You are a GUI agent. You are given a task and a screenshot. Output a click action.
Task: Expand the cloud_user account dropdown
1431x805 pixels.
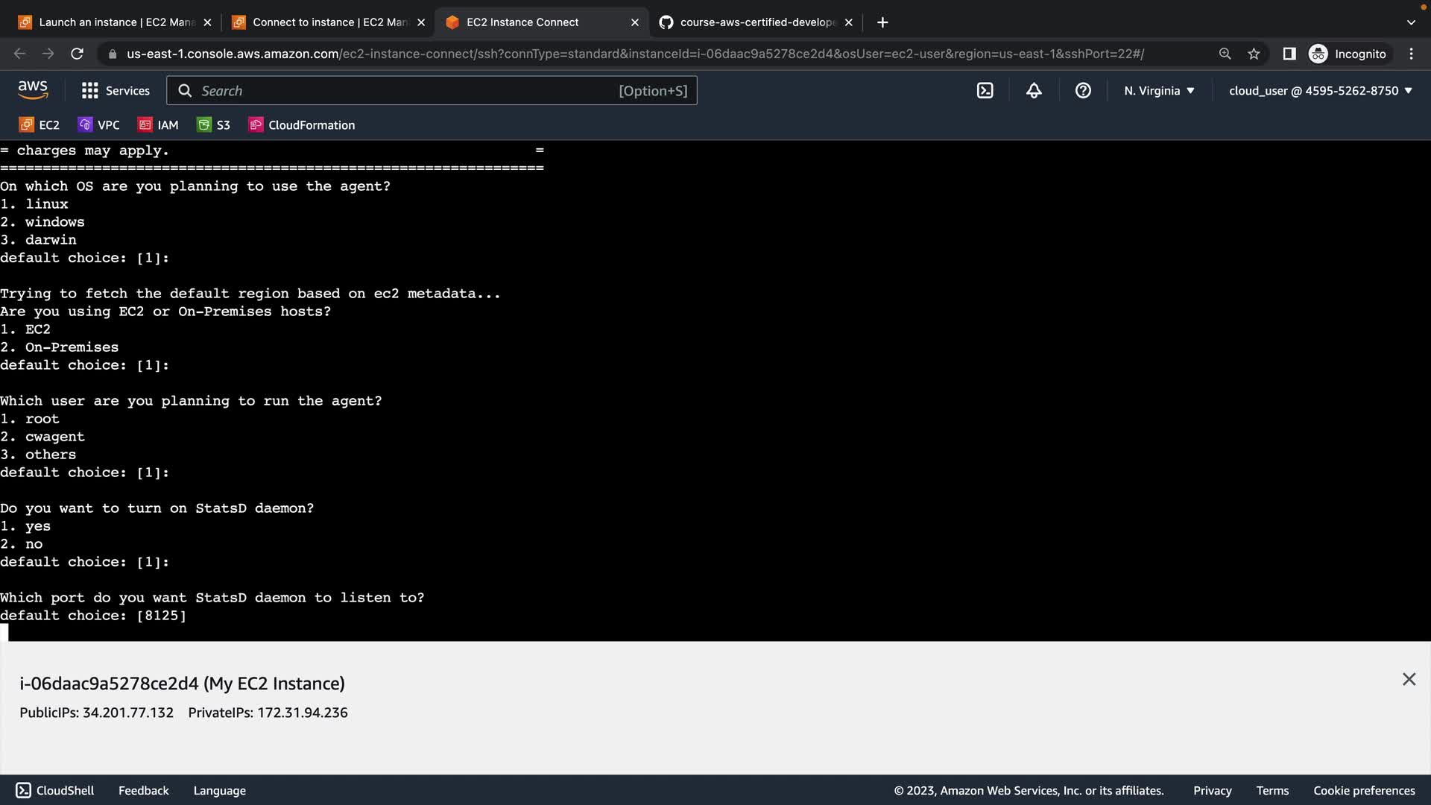click(x=1320, y=91)
